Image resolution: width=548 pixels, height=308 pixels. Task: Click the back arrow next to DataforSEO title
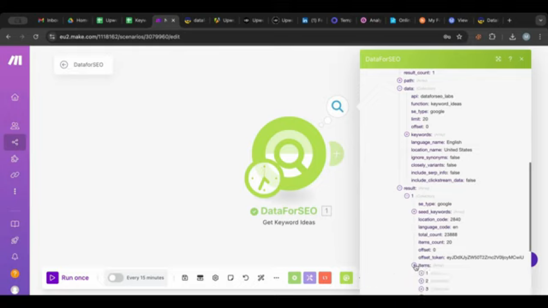64,64
